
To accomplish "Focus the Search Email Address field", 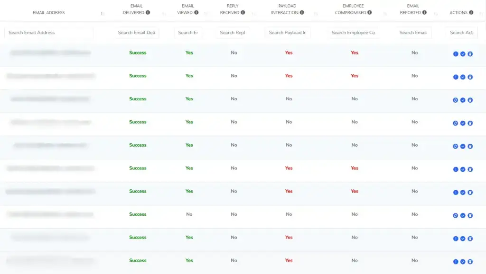I will 49,33.
